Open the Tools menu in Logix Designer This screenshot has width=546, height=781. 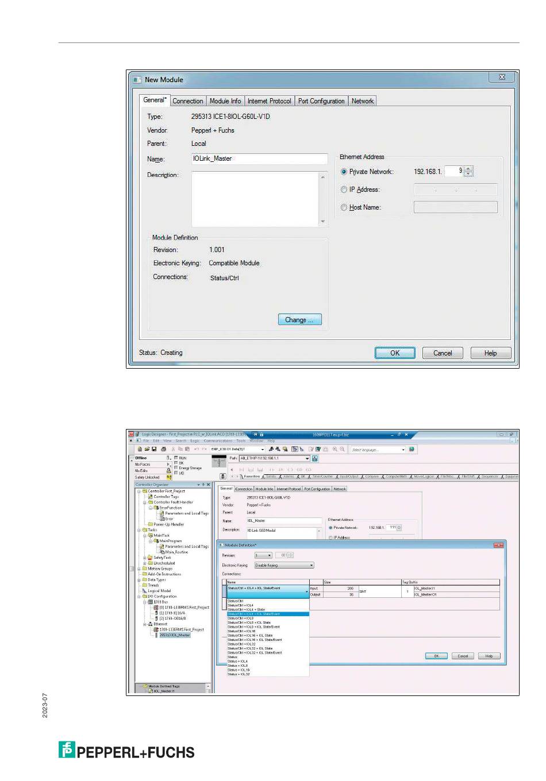pos(241,440)
